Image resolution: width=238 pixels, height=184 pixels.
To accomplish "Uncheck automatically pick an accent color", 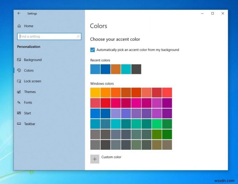I will 93,50.
